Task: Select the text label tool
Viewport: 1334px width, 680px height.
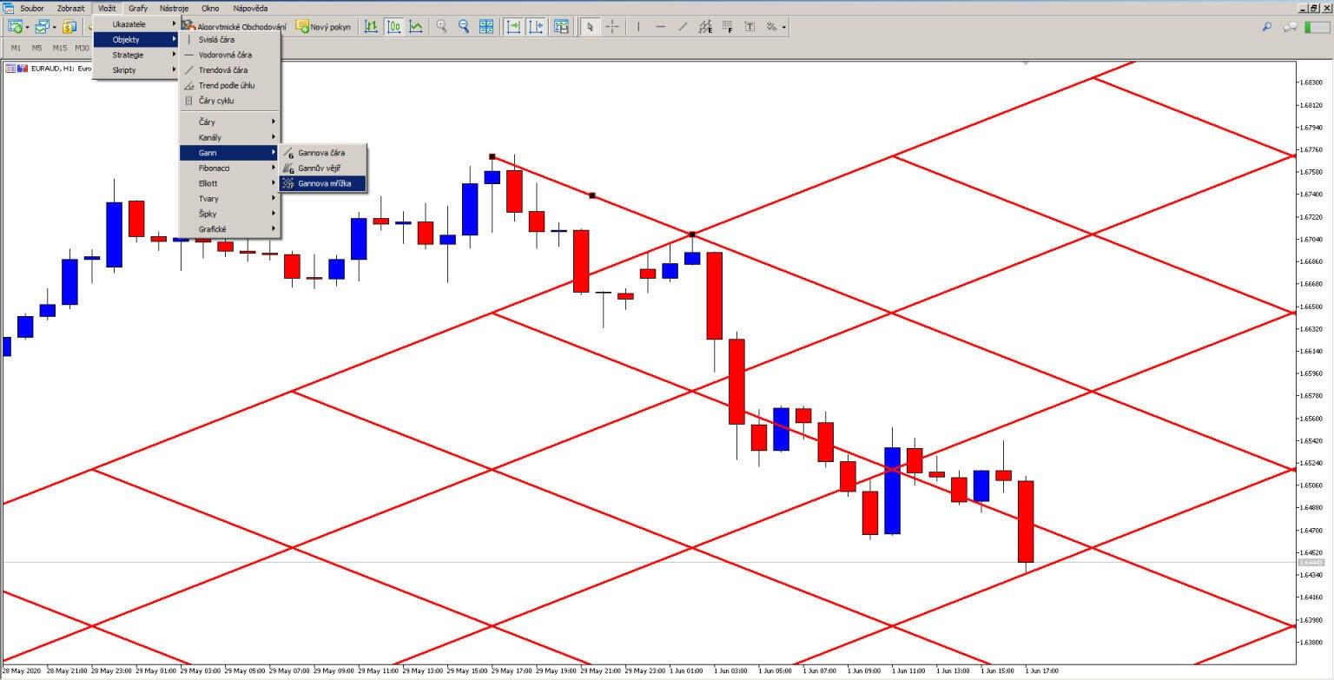Action: tap(750, 27)
